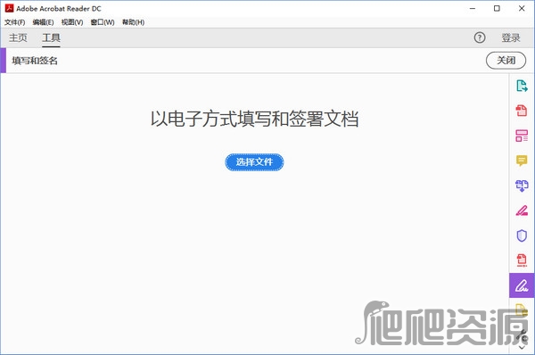Open the 编辑(E) menu
Screen dimensions: 535x355
pos(43,22)
